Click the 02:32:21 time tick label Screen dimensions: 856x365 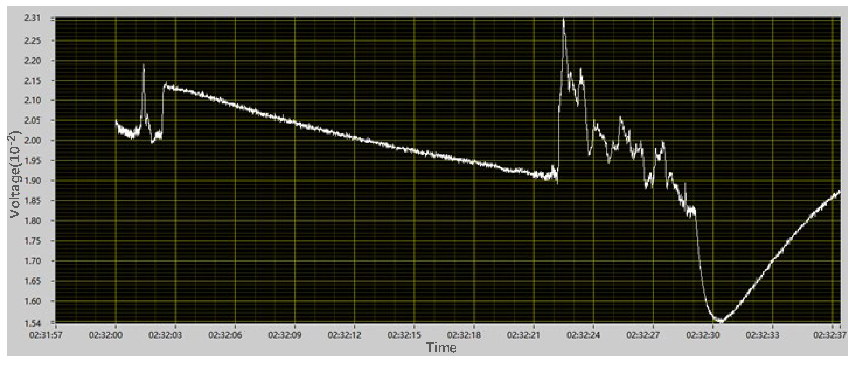click(x=523, y=335)
